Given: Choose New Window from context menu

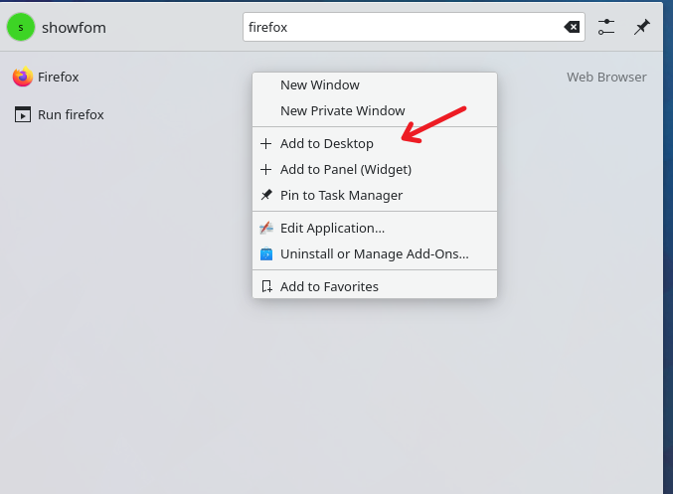Looking at the screenshot, I should tap(375, 84).
